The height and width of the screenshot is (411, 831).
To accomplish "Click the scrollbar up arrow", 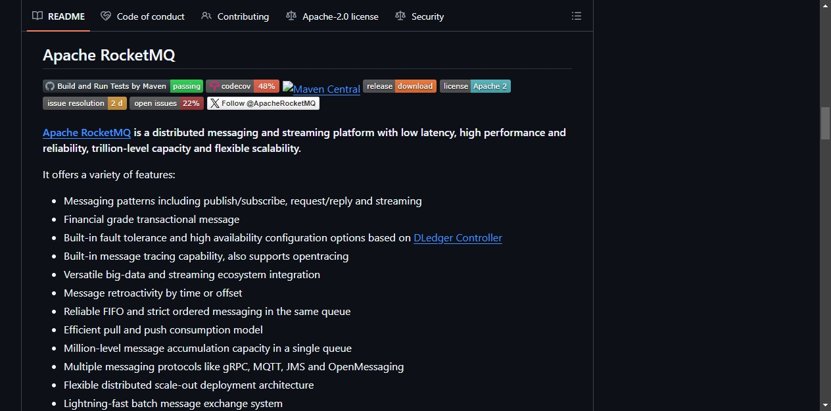I will [x=826, y=5].
